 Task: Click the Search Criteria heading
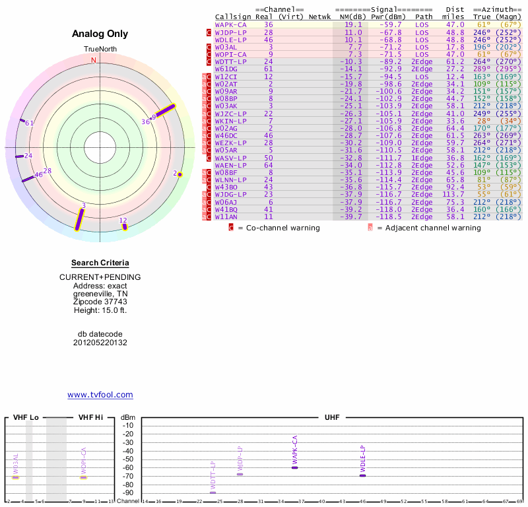pyautogui.click(x=100, y=263)
